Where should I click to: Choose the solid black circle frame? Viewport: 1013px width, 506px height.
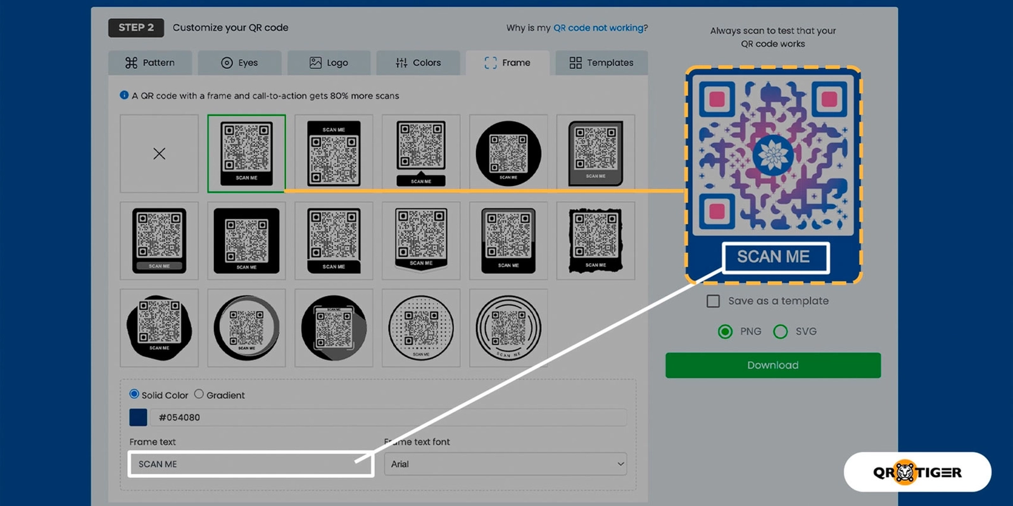(x=508, y=154)
